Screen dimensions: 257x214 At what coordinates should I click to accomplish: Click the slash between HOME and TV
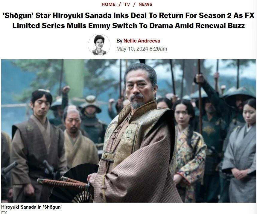click(120, 4)
